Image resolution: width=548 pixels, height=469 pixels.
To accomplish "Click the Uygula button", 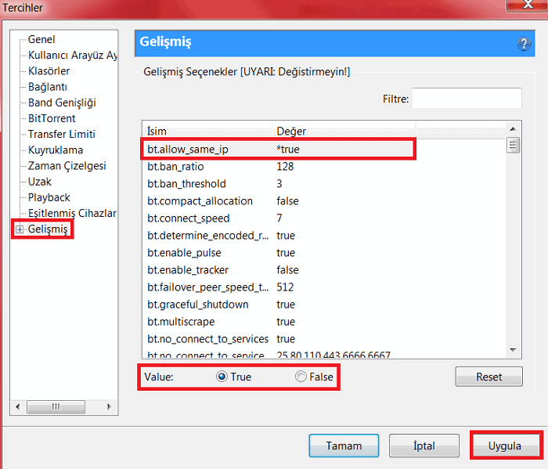I will pyautogui.click(x=505, y=446).
